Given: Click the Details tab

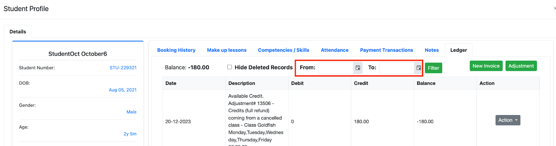Looking at the screenshot, I should [x=18, y=32].
